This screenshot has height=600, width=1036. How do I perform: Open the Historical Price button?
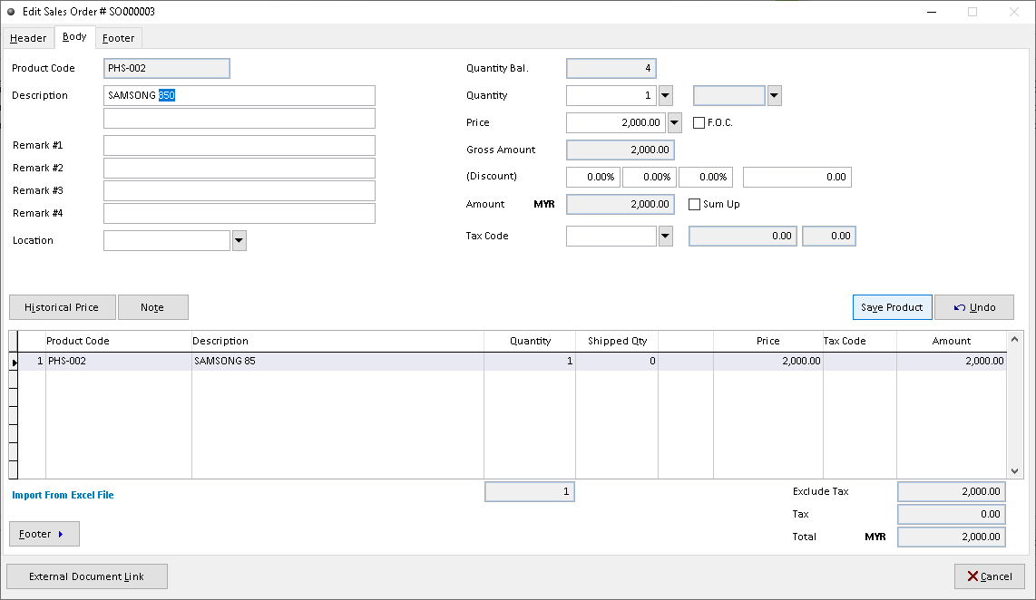point(62,307)
